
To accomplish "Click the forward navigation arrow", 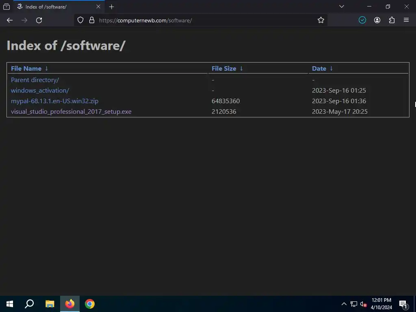I will pos(24,20).
